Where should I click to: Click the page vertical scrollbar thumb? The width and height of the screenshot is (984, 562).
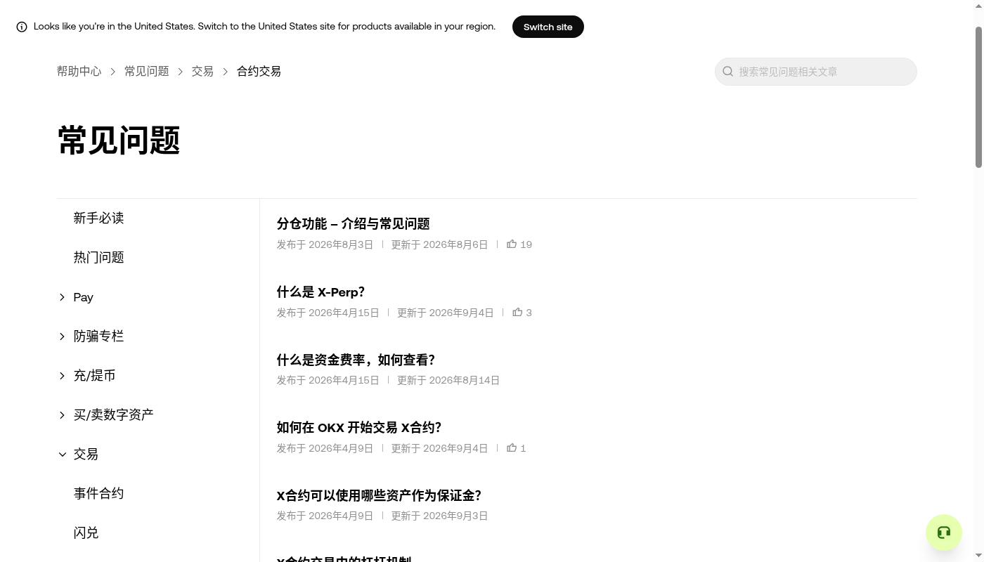[978, 97]
